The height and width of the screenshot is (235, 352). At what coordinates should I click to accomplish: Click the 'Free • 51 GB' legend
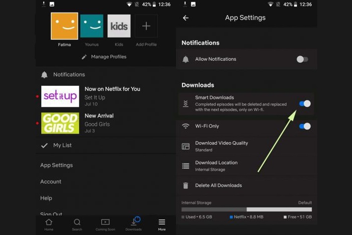298,217
